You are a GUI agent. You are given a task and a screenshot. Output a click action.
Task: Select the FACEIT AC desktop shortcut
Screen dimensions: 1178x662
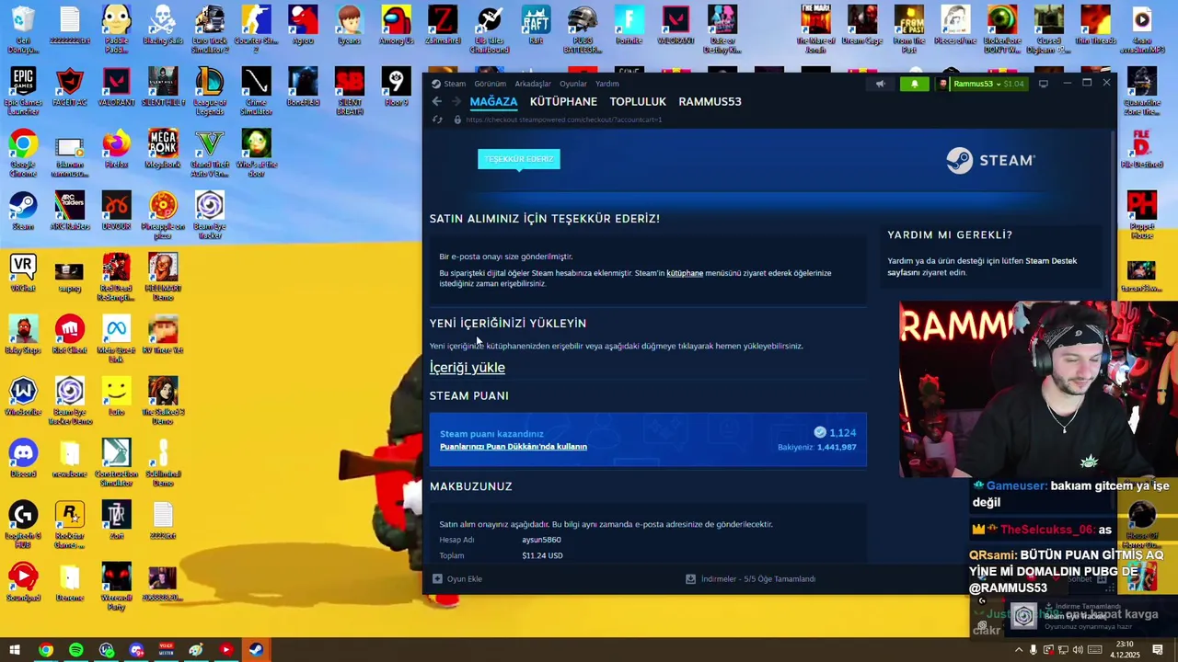click(x=70, y=87)
